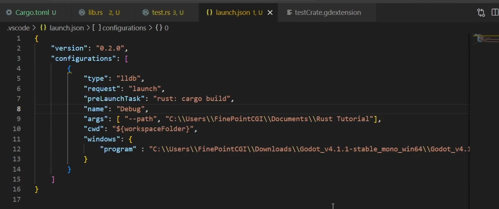
Task: Click the braces icon on launch.json tab
Action: pyautogui.click(x=209, y=12)
